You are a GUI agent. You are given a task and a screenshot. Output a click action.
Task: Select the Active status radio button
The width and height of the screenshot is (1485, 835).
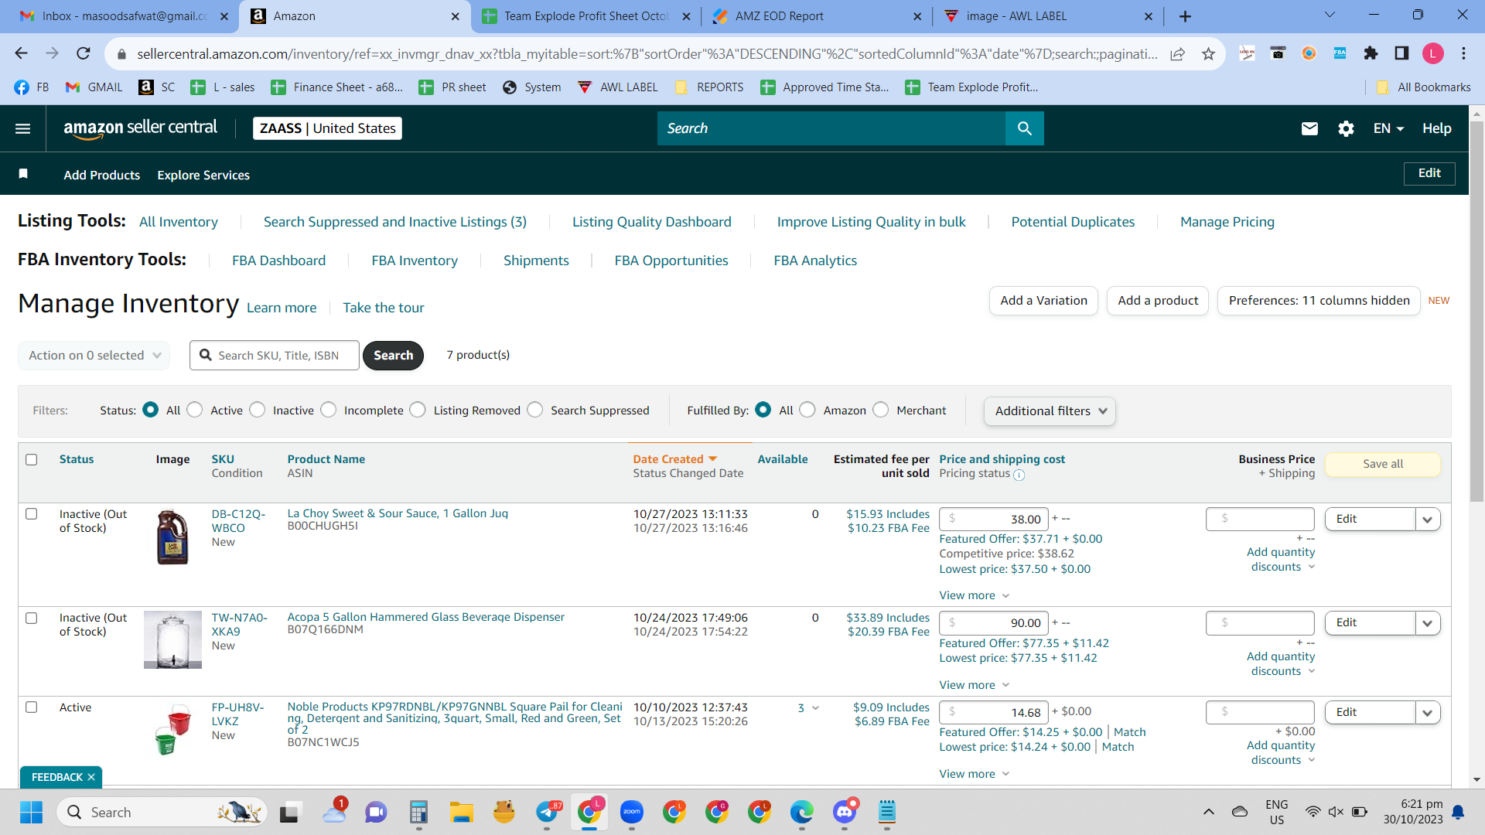[195, 410]
